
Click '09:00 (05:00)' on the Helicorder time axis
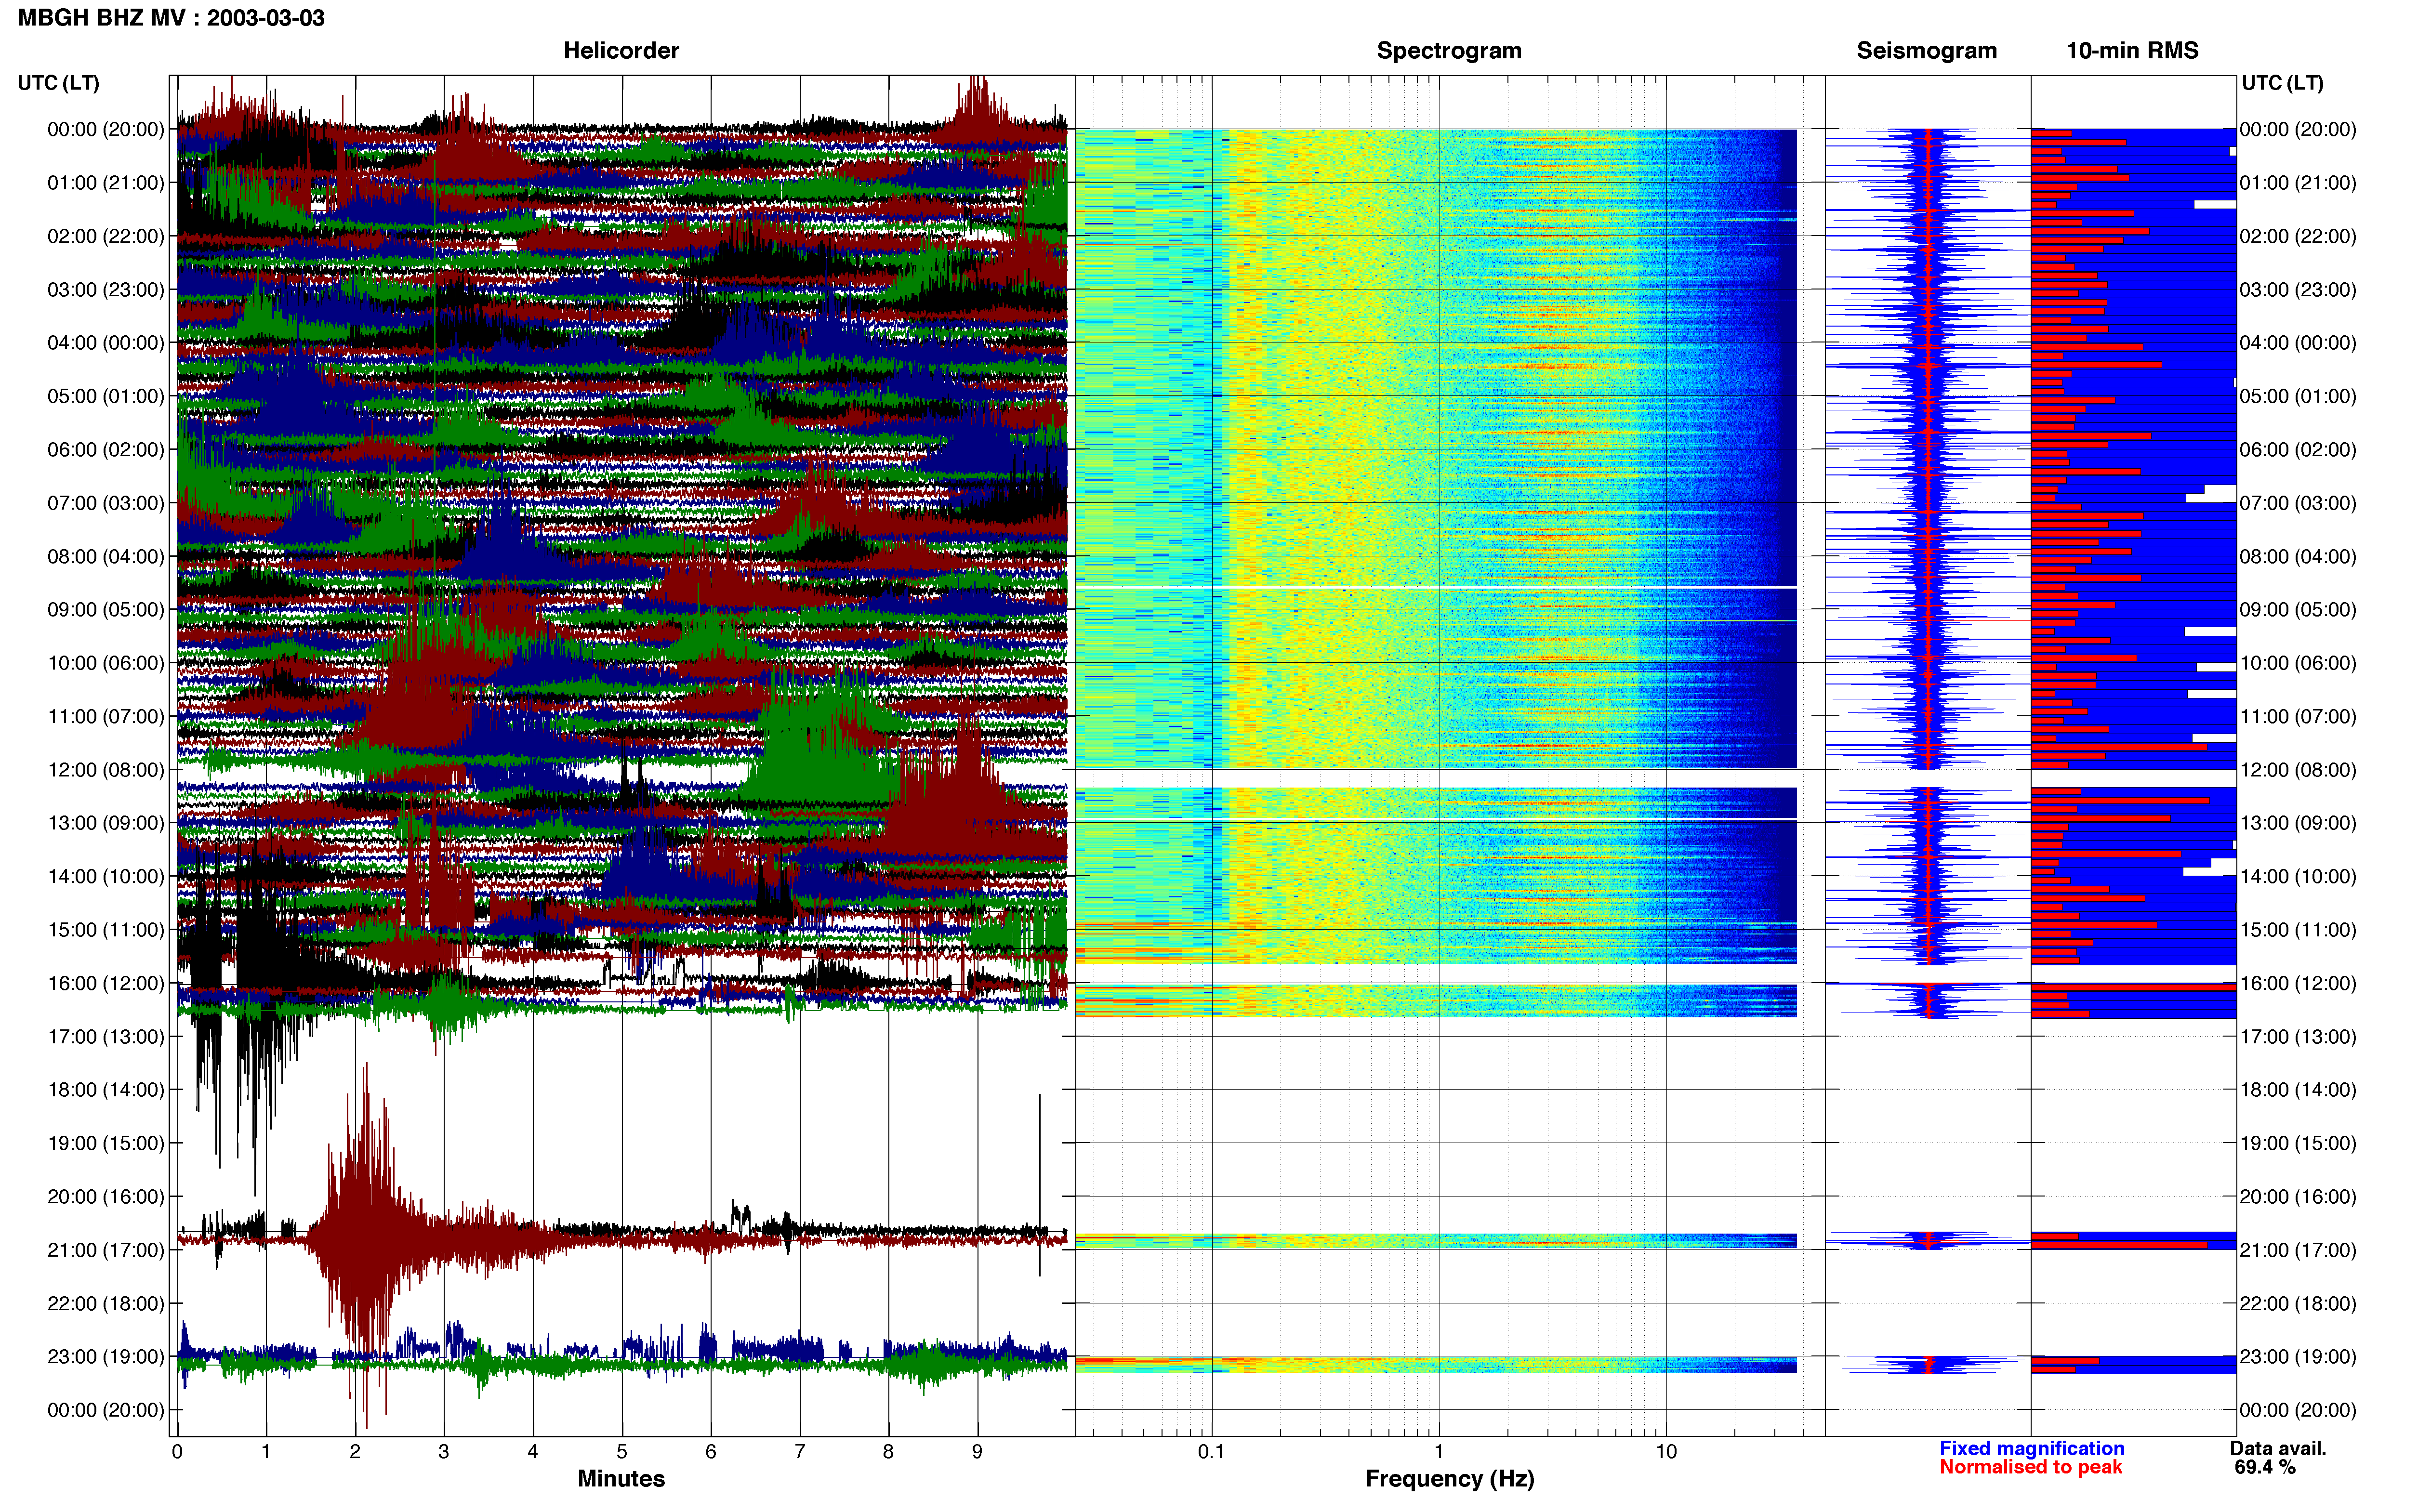coord(106,610)
